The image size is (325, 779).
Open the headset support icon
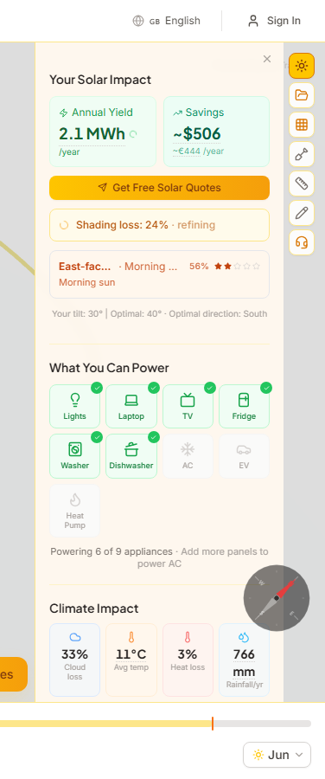[x=301, y=242]
